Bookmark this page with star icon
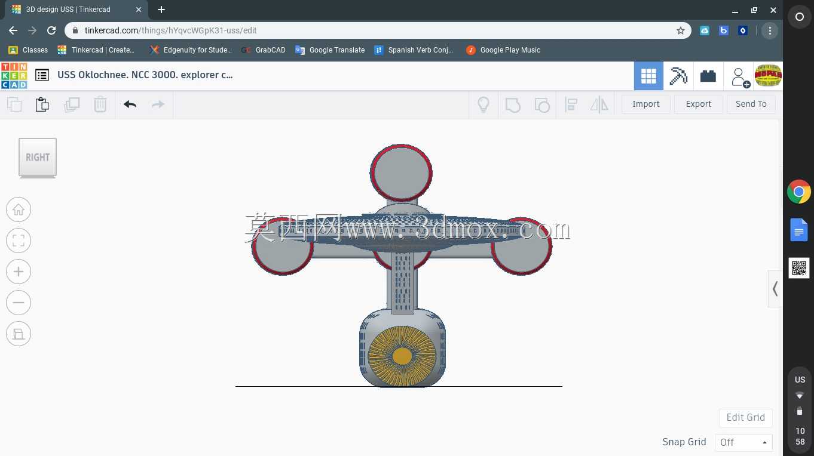Screen dimensions: 814x456 [x=681, y=30]
